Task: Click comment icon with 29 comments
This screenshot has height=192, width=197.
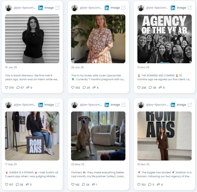Action: click(84, 88)
